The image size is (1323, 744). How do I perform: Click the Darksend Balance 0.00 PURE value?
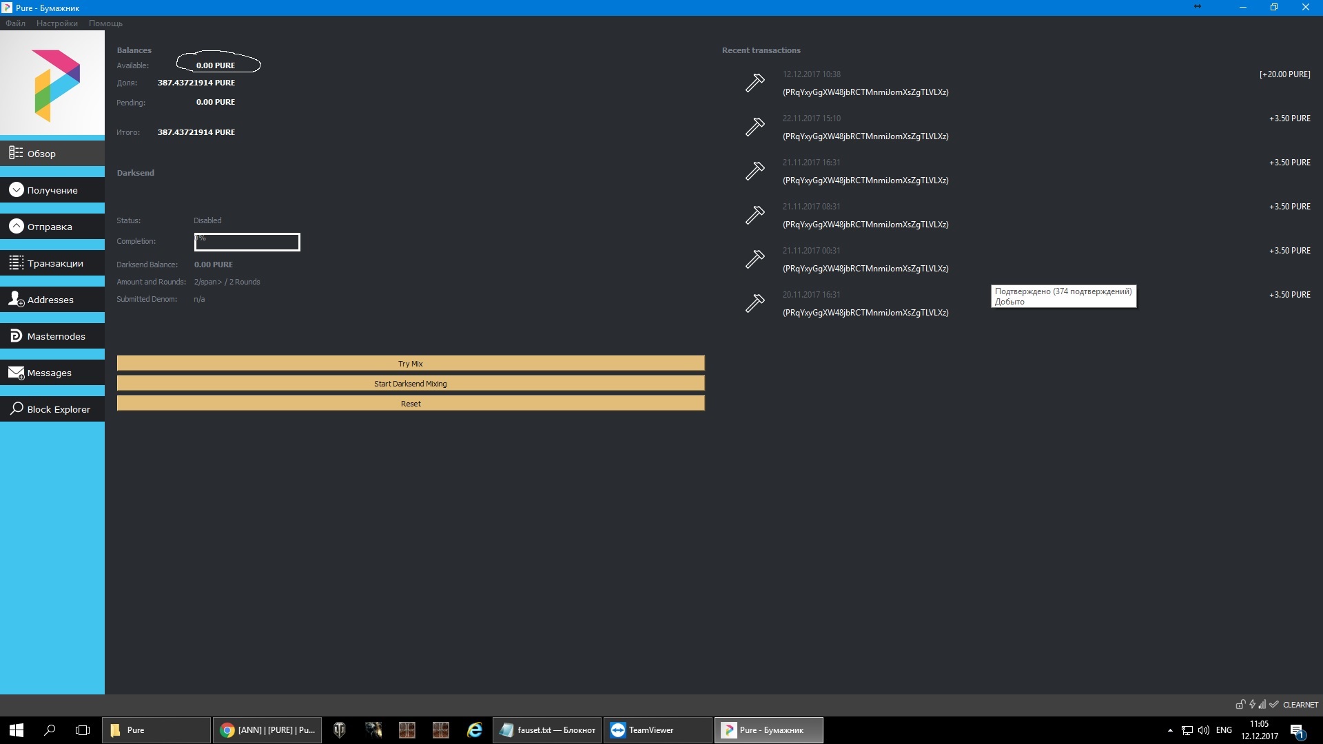pos(214,265)
